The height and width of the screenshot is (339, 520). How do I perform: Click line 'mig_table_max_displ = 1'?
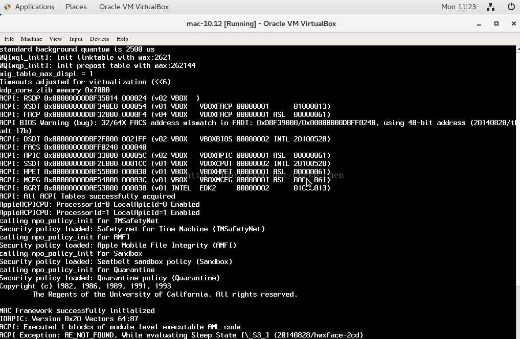click(x=47, y=74)
